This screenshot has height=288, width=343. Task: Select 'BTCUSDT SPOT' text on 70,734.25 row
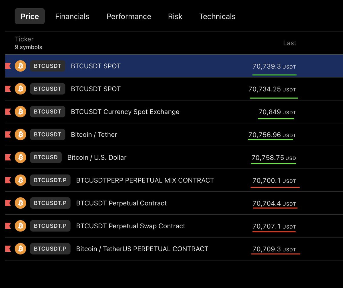click(96, 89)
